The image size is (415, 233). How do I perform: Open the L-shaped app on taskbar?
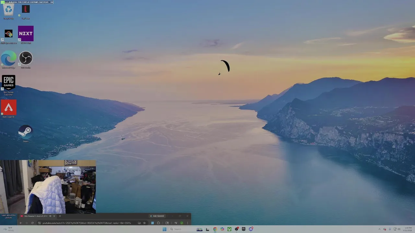pyautogui.click(x=207, y=229)
